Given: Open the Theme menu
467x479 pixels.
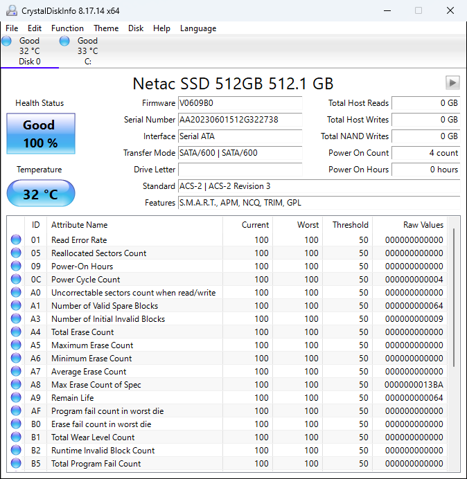Looking at the screenshot, I should [106, 28].
